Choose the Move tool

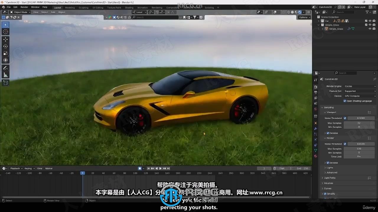click(5, 39)
